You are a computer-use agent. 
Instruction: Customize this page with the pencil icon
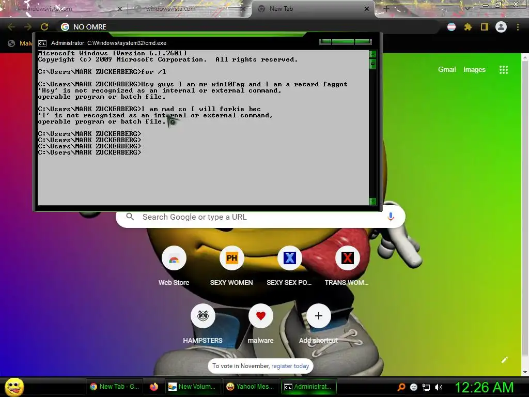[x=504, y=360]
